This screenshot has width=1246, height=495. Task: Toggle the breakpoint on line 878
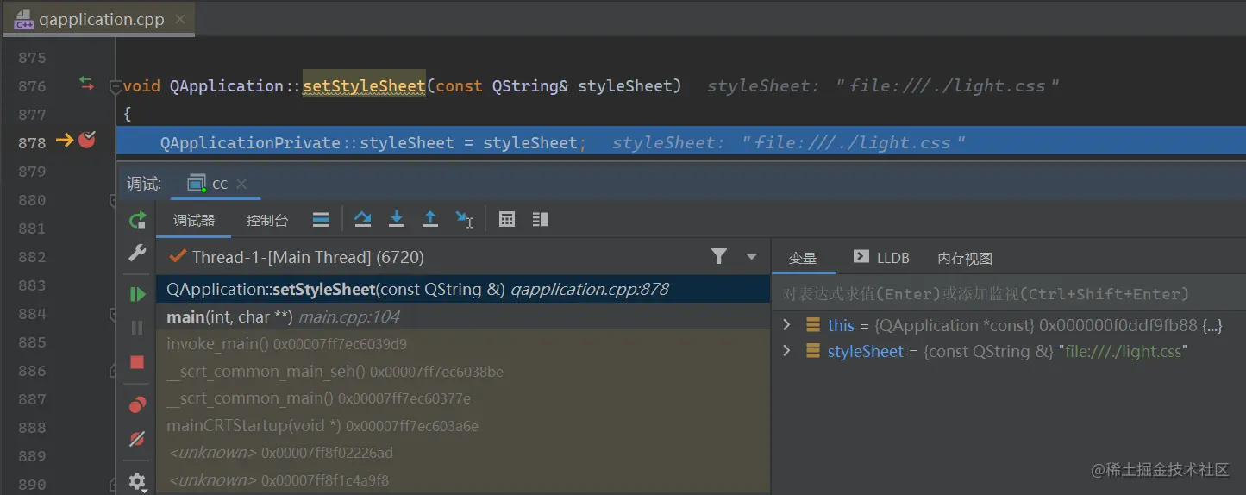(87, 139)
